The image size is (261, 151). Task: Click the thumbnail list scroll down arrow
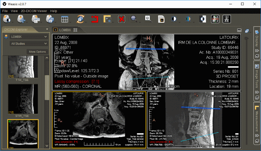pyautogui.click(x=47, y=146)
